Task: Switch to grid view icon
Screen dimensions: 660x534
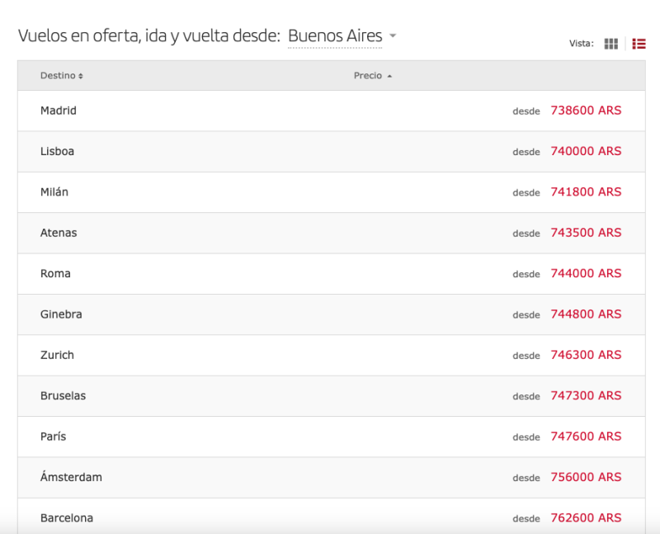Action: pos(610,44)
